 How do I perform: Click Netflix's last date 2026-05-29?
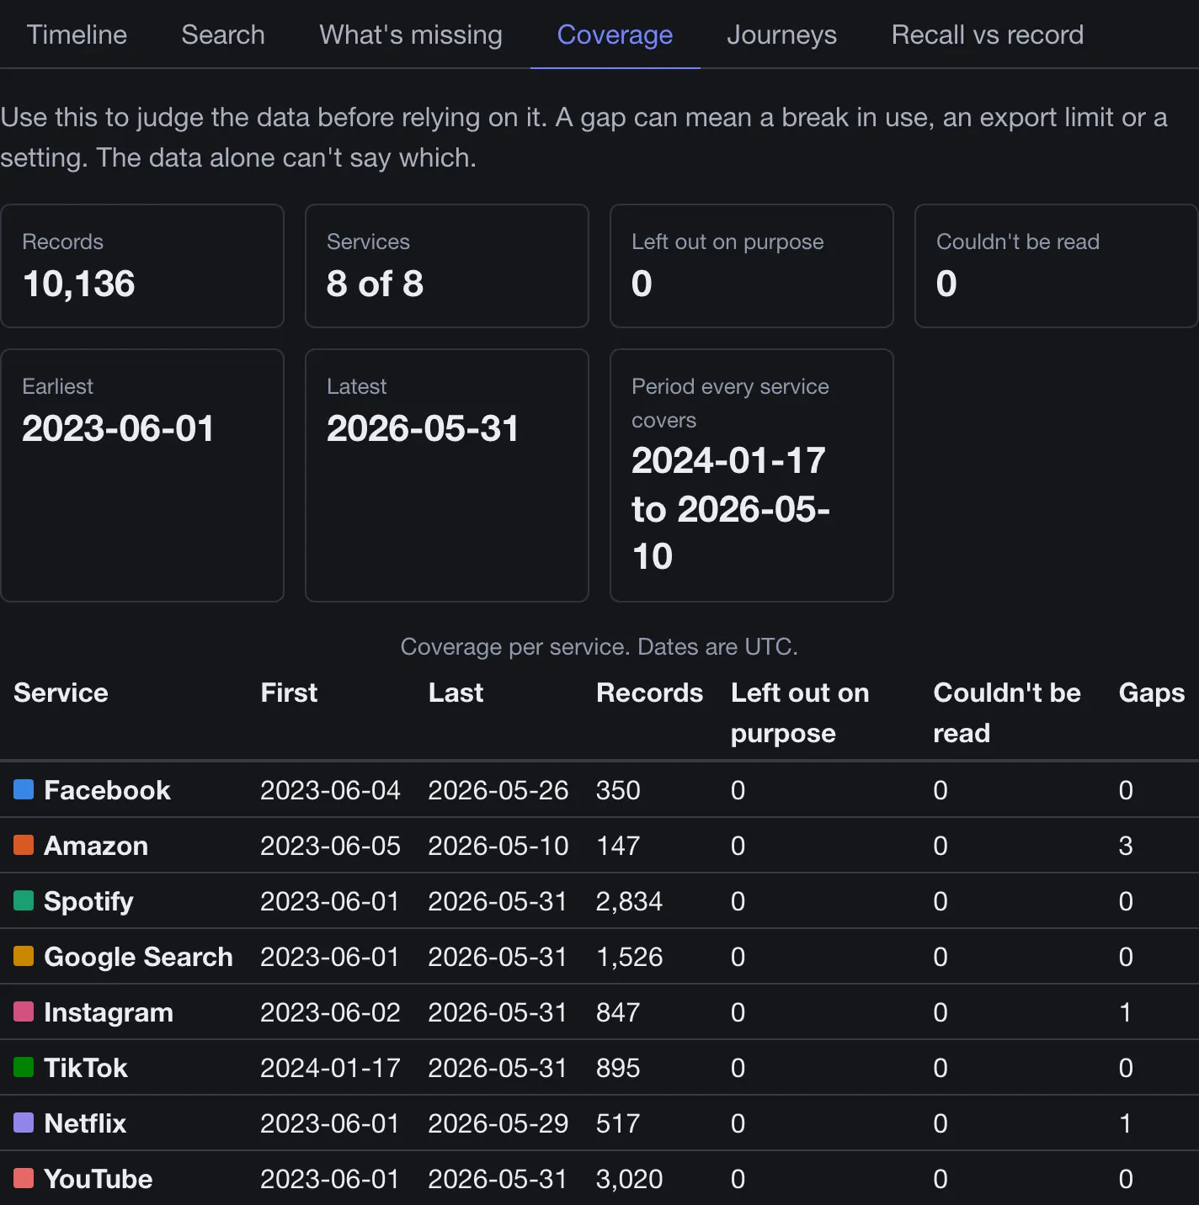498,1123
